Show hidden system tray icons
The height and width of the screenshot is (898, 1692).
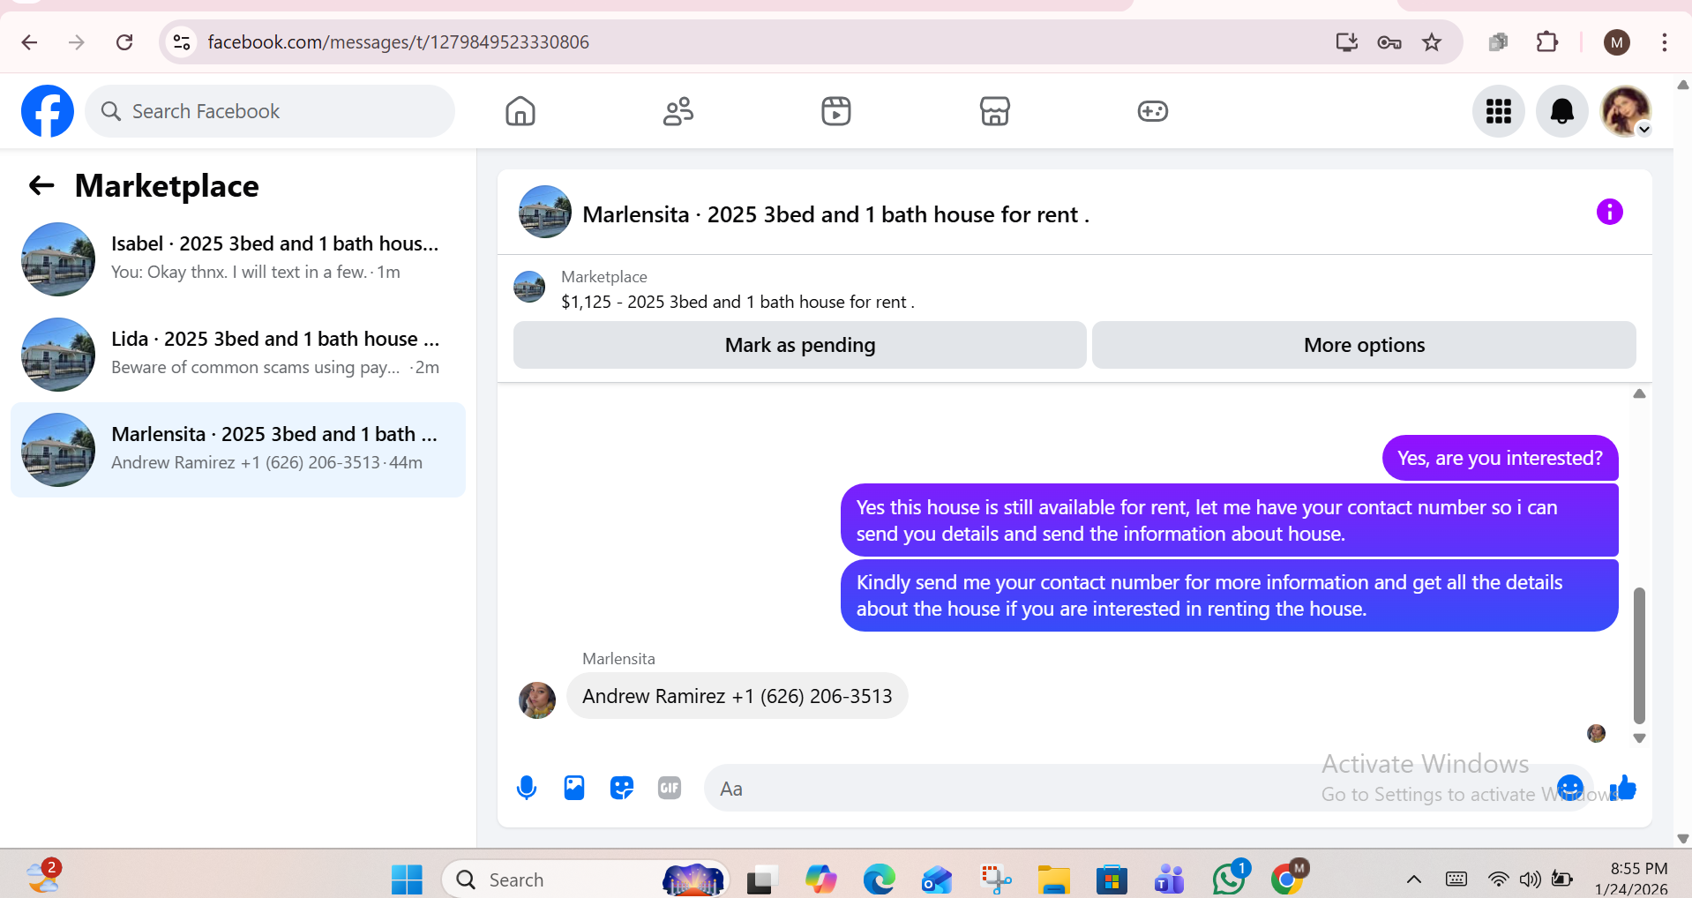(1413, 879)
